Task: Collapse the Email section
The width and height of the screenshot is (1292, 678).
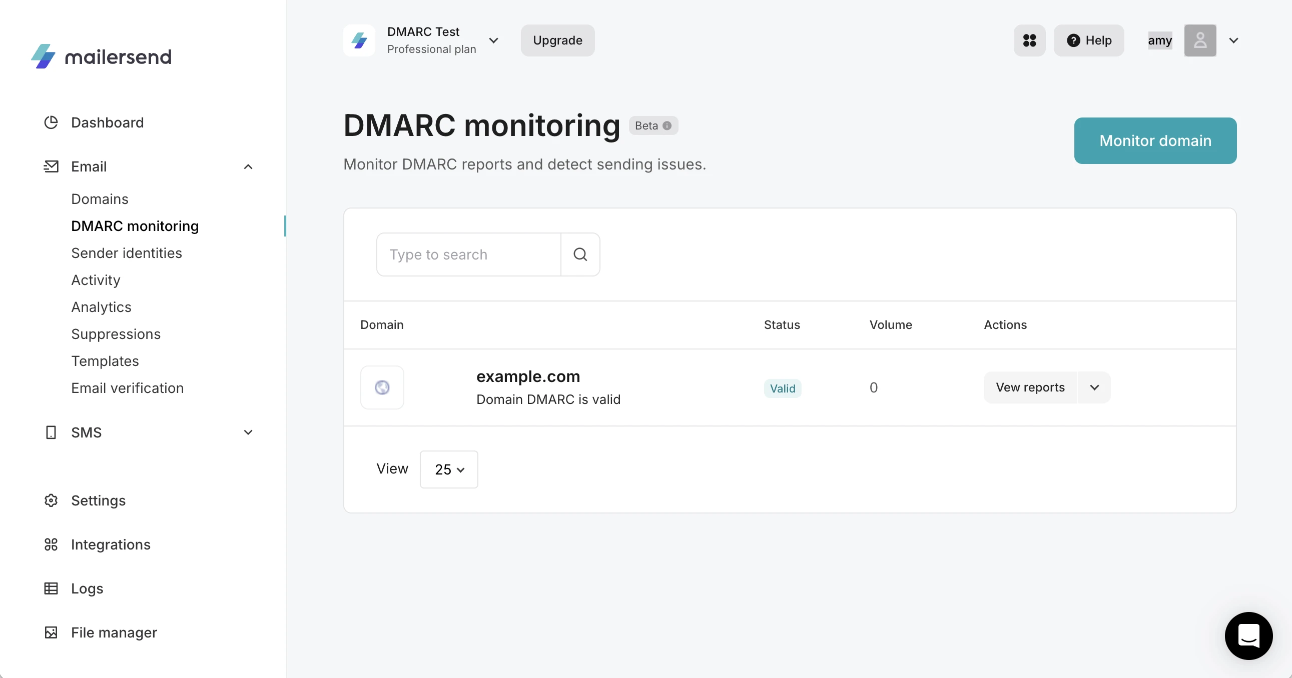Action: click(x=248, y=166)
